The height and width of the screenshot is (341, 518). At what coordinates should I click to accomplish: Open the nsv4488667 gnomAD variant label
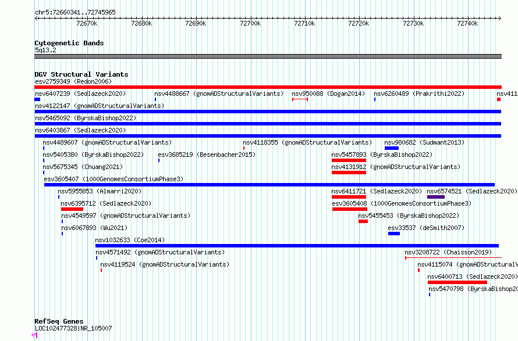pyautogui.click(x=219, y=94)
